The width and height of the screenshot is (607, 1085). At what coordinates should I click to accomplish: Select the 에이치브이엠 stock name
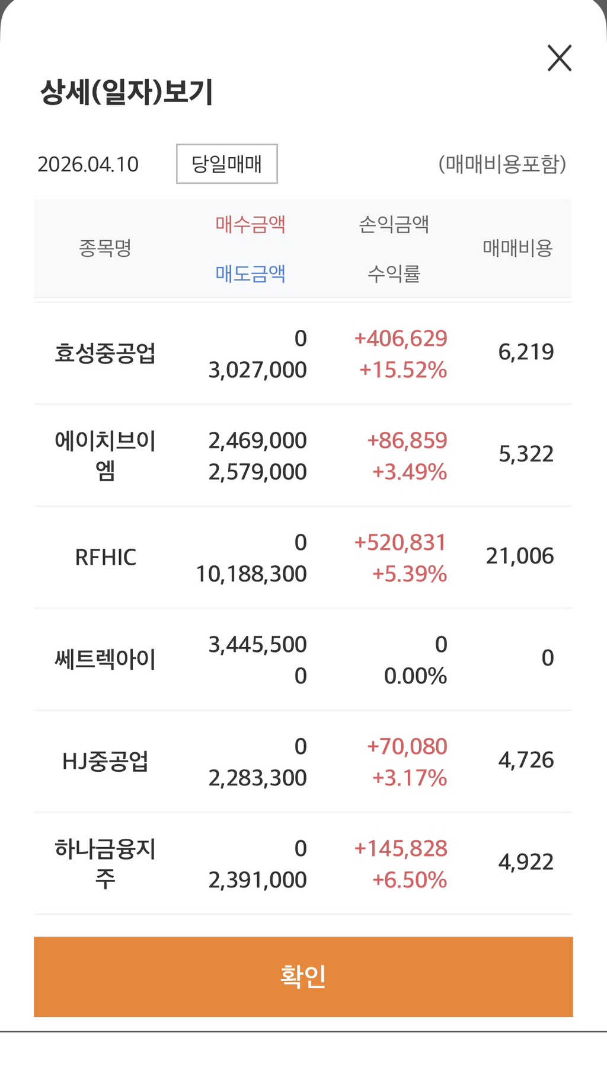click(105, 455)
